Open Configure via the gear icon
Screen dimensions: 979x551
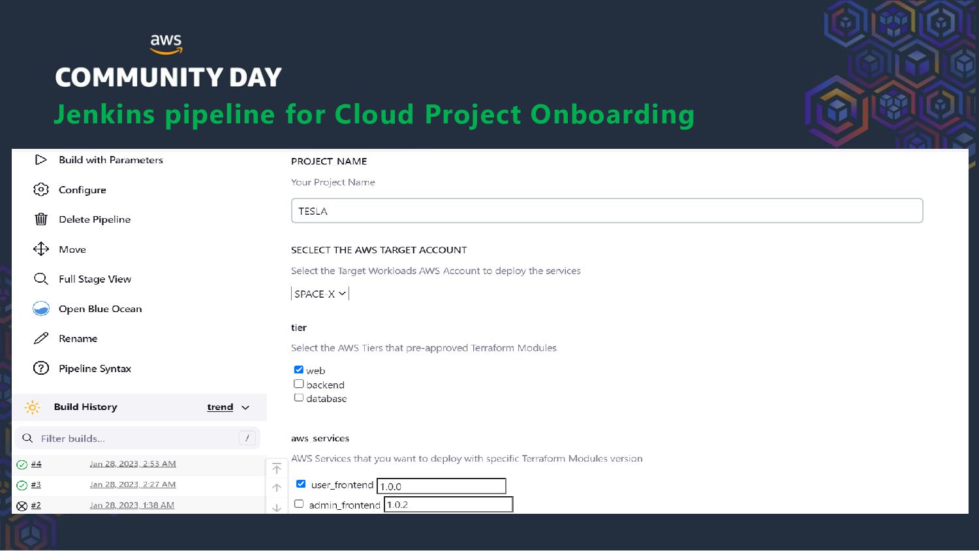pos(40,189)
